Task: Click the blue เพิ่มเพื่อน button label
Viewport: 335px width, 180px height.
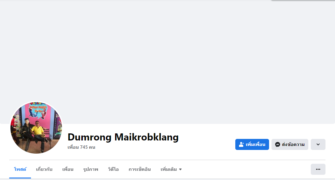Action: pos(255,144)
